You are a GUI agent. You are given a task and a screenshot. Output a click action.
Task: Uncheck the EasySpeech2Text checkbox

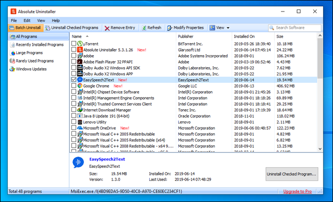pos(74,80)
